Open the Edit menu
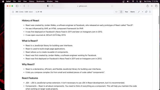This screenshot has width=160, height=90. pos(19,1)
